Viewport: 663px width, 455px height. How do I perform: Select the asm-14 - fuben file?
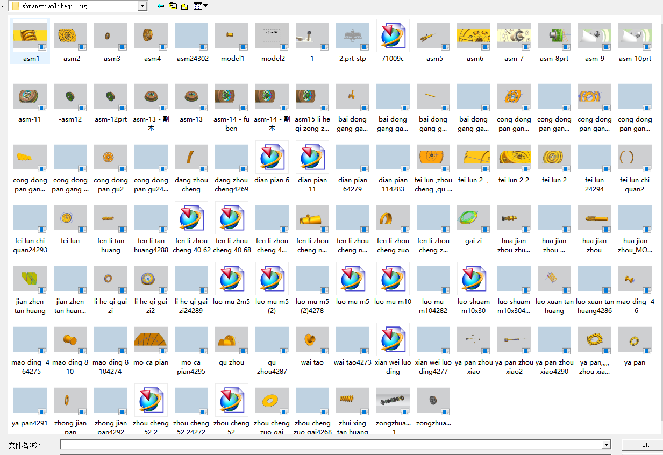click(232, 107)
